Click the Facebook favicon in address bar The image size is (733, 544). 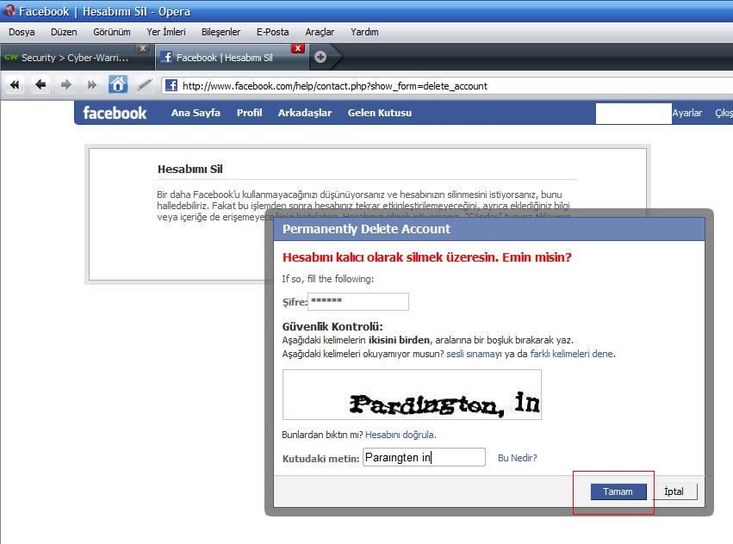point(171,85)
